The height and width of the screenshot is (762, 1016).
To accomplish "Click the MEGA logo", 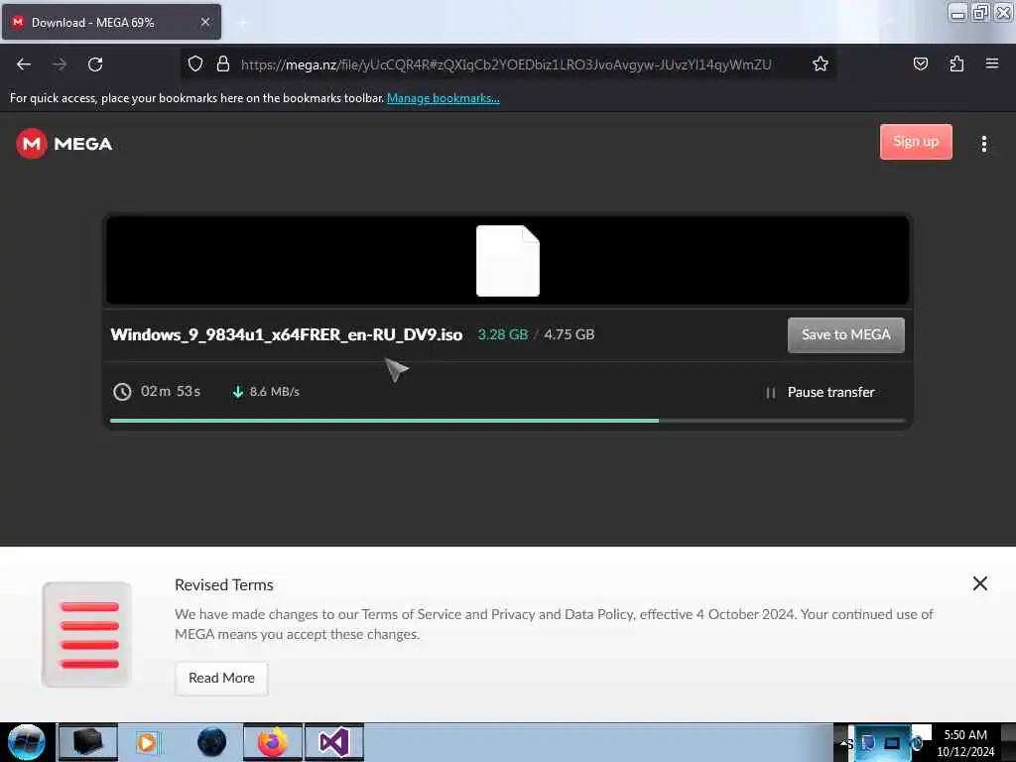I will (64, 143).
